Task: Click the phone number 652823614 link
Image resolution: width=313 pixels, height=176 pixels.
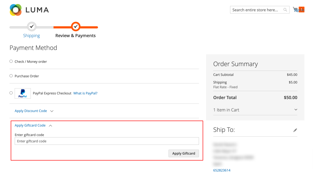Action: coord(222,170)
